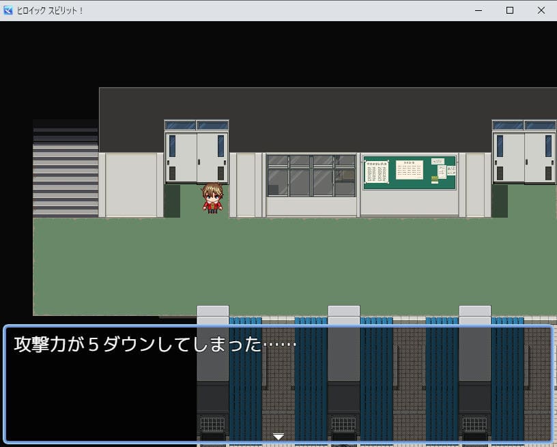Click the rightmost white pillar top
This screenshot has width=557, height=447.
(474, 311)
